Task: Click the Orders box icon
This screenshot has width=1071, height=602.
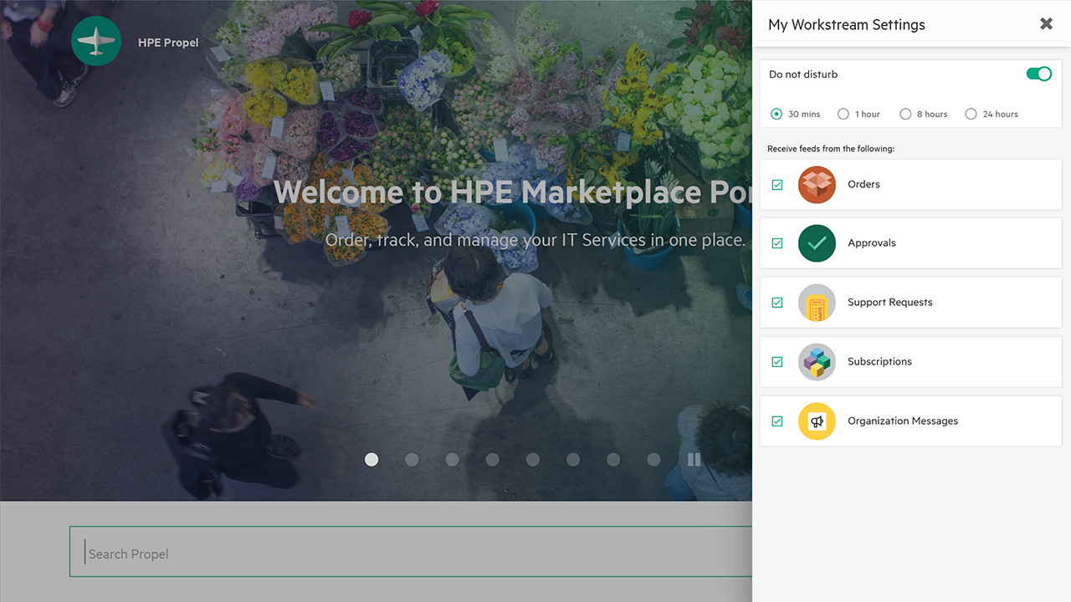Action: pos(817,185)
